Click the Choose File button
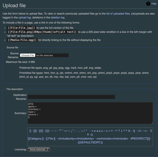 click(x=28, y=55)
